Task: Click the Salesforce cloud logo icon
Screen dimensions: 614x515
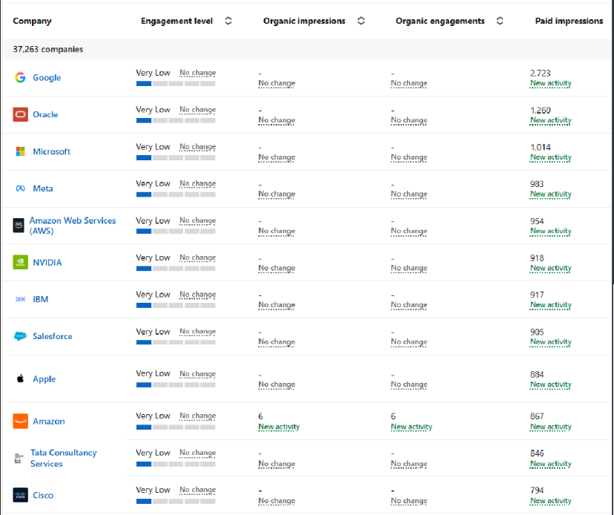Action: 20,336
